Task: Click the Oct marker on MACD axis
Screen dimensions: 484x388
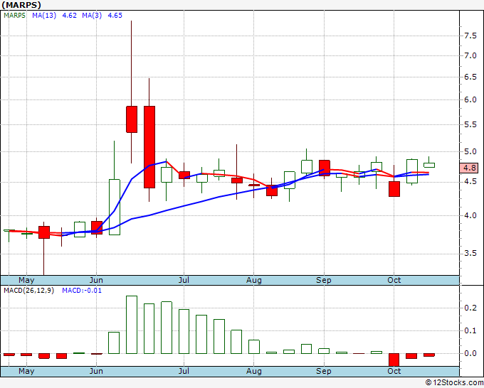Action: pyautogui.click(x=394, y=371)
